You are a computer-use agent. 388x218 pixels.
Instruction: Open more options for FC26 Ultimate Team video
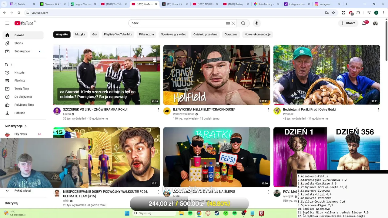158,192
